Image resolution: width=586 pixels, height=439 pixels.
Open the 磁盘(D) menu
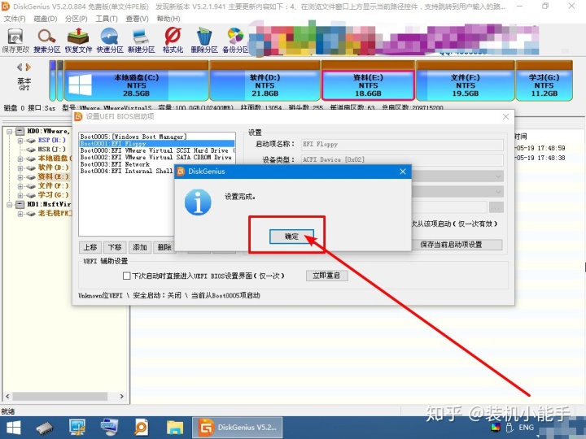point(46,19)
